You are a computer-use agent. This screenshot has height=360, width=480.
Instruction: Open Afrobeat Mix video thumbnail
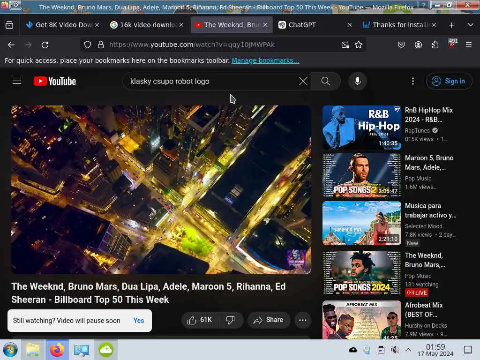click(x=361, y=320)
